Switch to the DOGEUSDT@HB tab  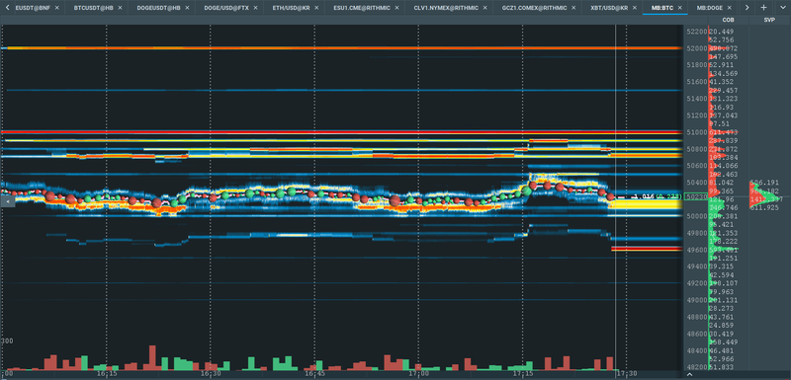(x=158, y=8)
